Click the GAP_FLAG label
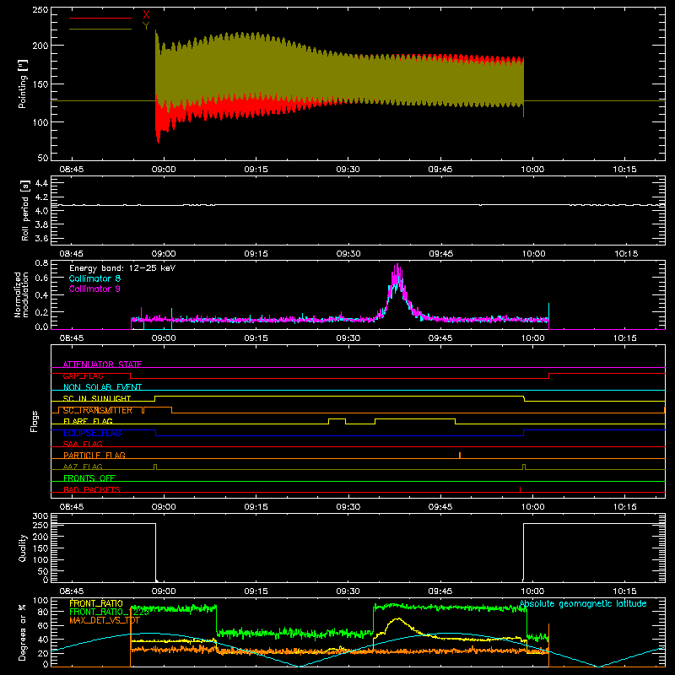The height and width of the screenshot is (675, 675). (83, 375)
